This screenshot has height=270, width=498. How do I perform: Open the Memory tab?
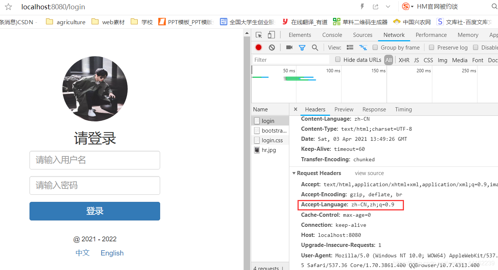pyautogui.click(x=468, y=35)
